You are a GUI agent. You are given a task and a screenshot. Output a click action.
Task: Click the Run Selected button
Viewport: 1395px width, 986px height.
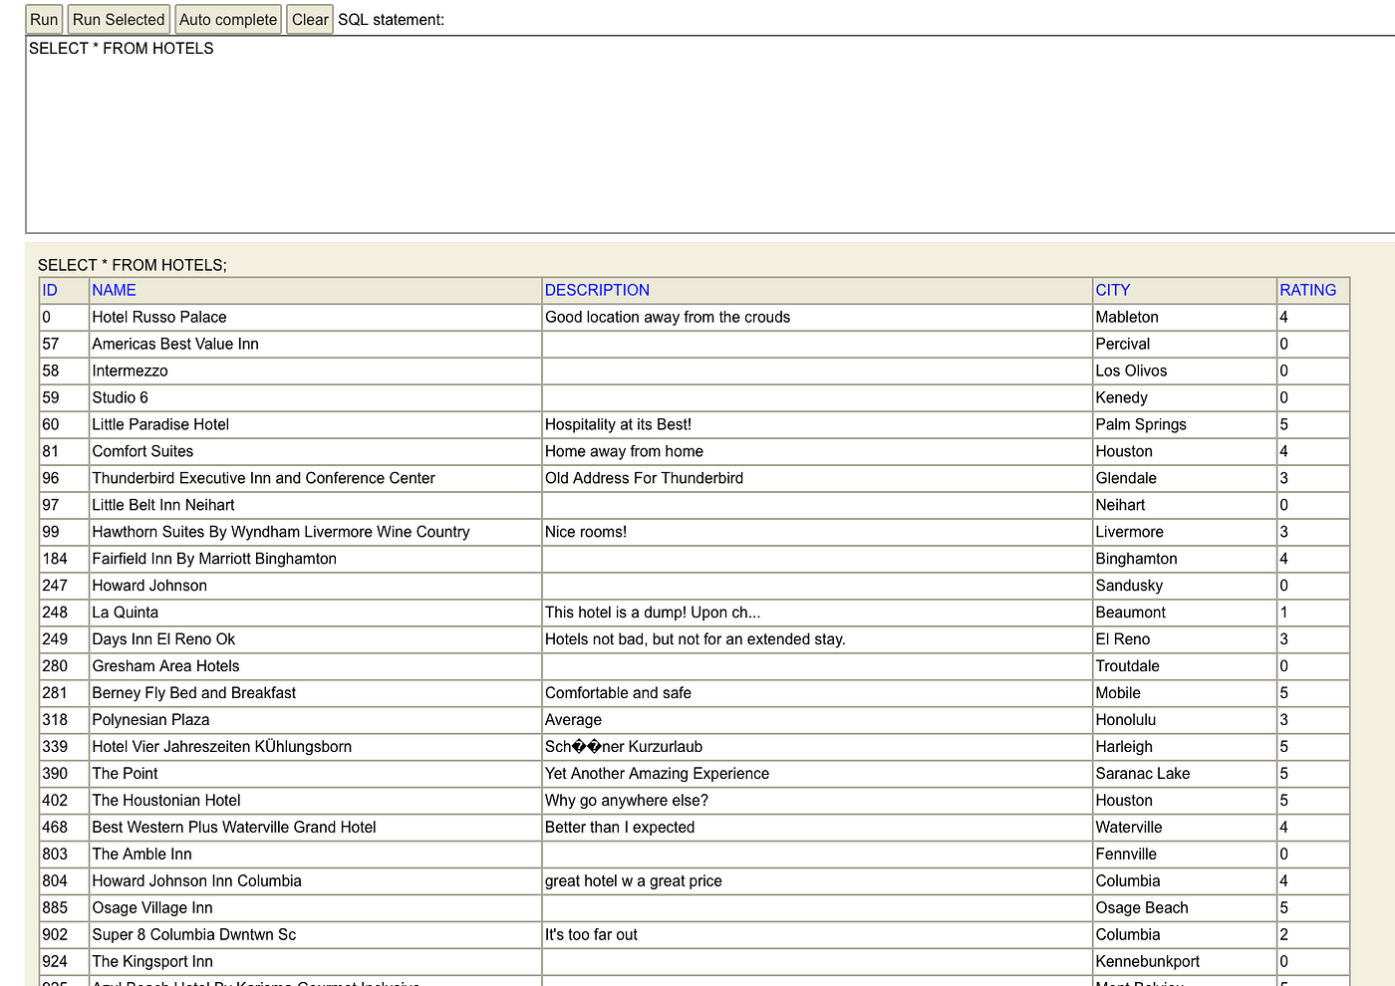pyautogui.click(x=118, y=19)
